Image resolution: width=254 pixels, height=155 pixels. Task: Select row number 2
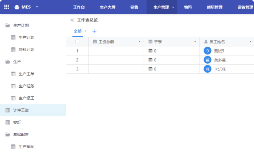pos(77,60)
